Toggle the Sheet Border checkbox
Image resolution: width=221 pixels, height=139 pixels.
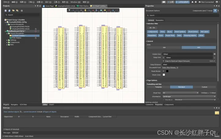pyautogui.click(x=163, y=71)
